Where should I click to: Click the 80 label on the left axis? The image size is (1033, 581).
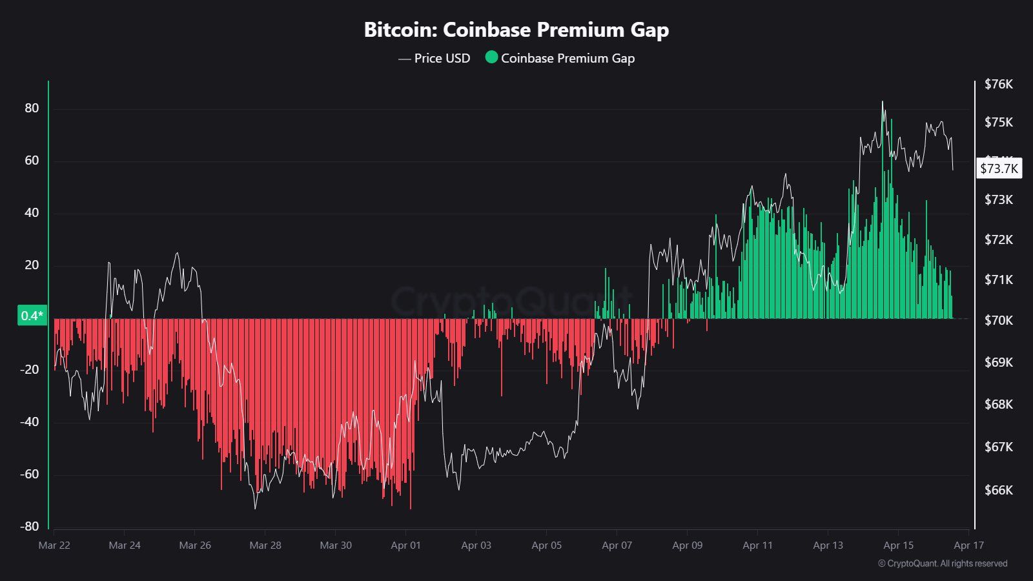32,108
